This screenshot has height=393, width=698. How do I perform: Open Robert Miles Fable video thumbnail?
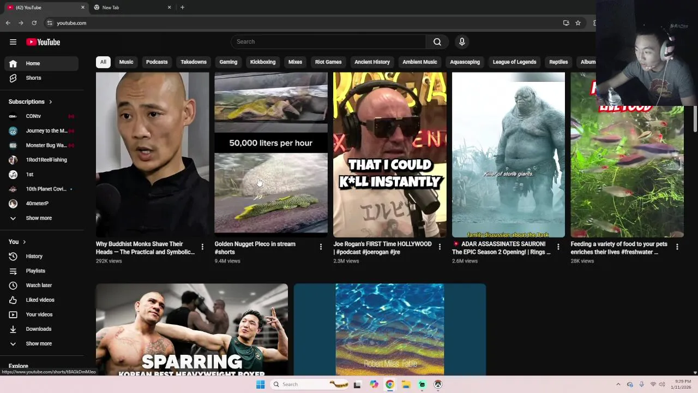tap(390, 330)
